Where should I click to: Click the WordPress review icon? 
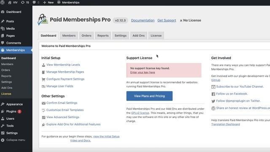pyautogui.click(x=213, y=109)
